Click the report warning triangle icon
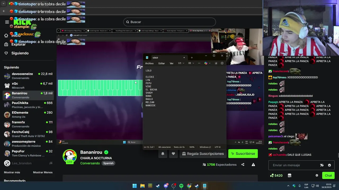The height and width of the screenshot is (190, 339). (x=253, y=165)
